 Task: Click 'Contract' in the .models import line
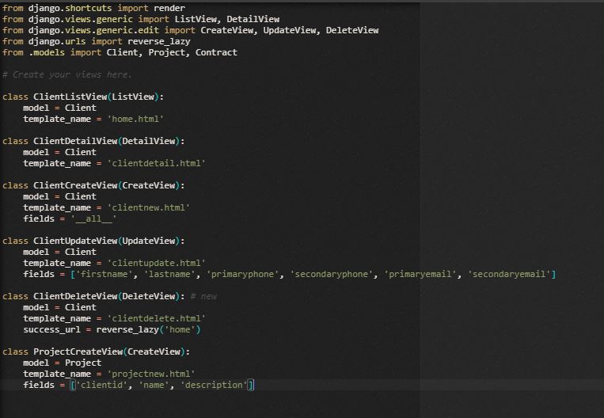click(216, 52)
